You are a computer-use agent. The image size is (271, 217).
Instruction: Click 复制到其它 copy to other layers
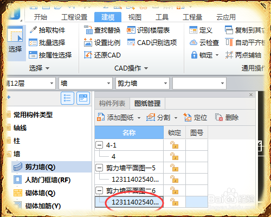click(244, 30)
